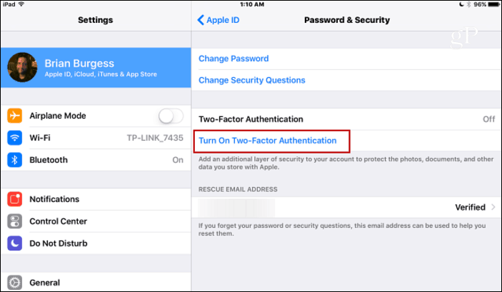Expand the Verified rescue email chevron

pos(493,207)
